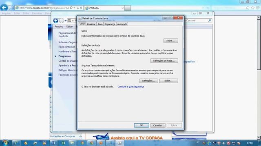
Task: Refresh the page in Internet Explorer
Action: tap(77, 8)
